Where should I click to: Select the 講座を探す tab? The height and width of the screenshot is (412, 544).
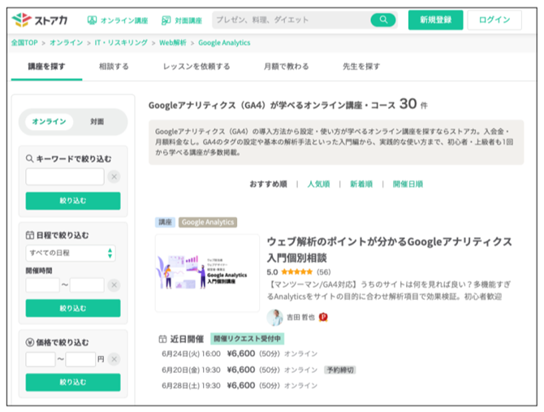pos(46,67)
